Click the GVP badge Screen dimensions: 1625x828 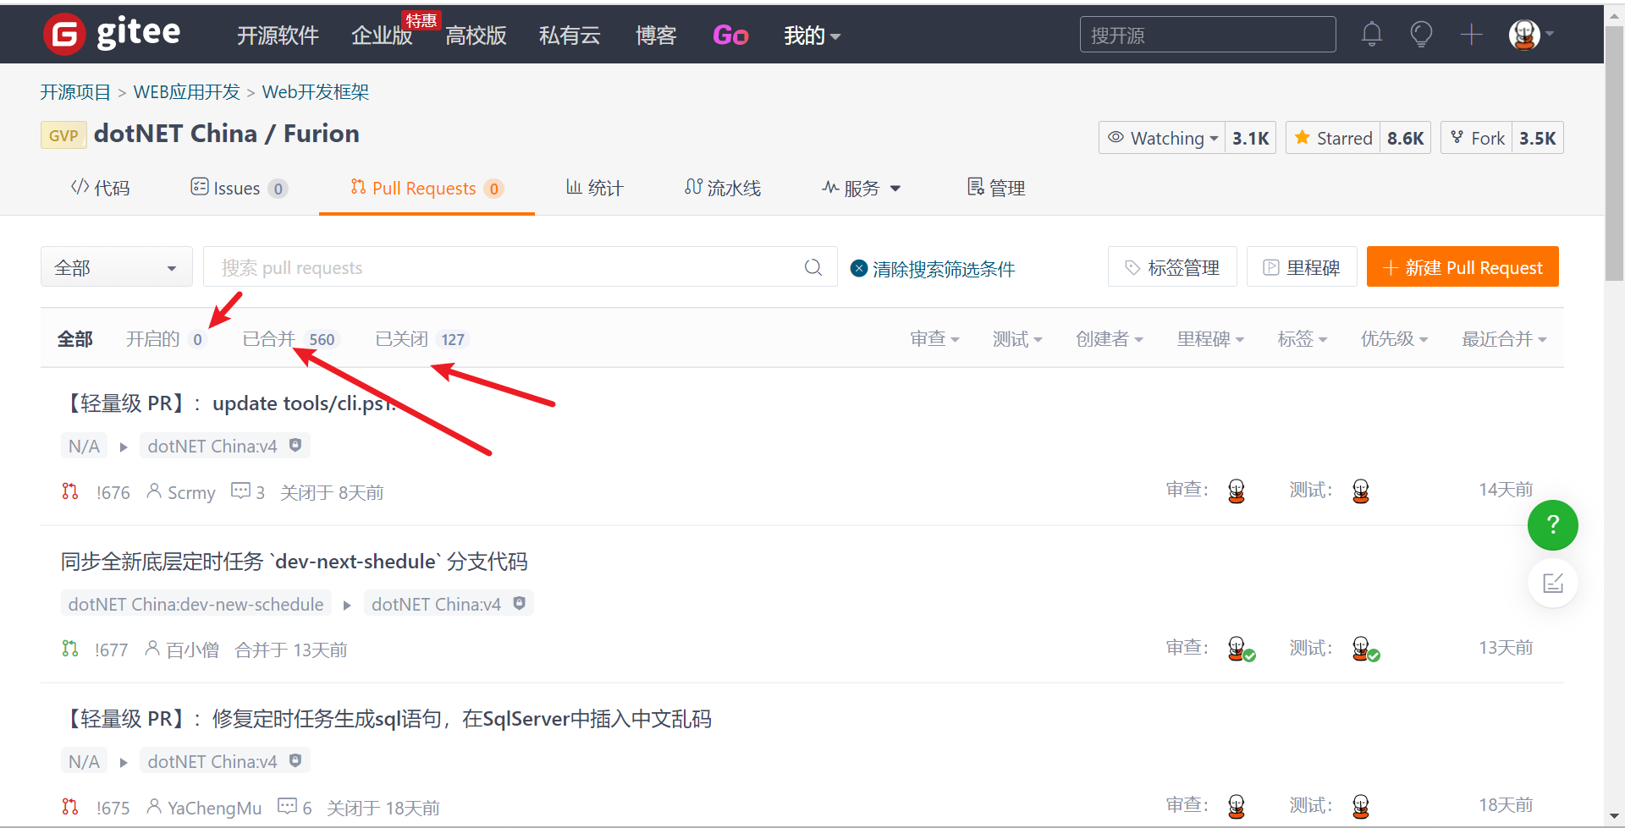(63, 135)
